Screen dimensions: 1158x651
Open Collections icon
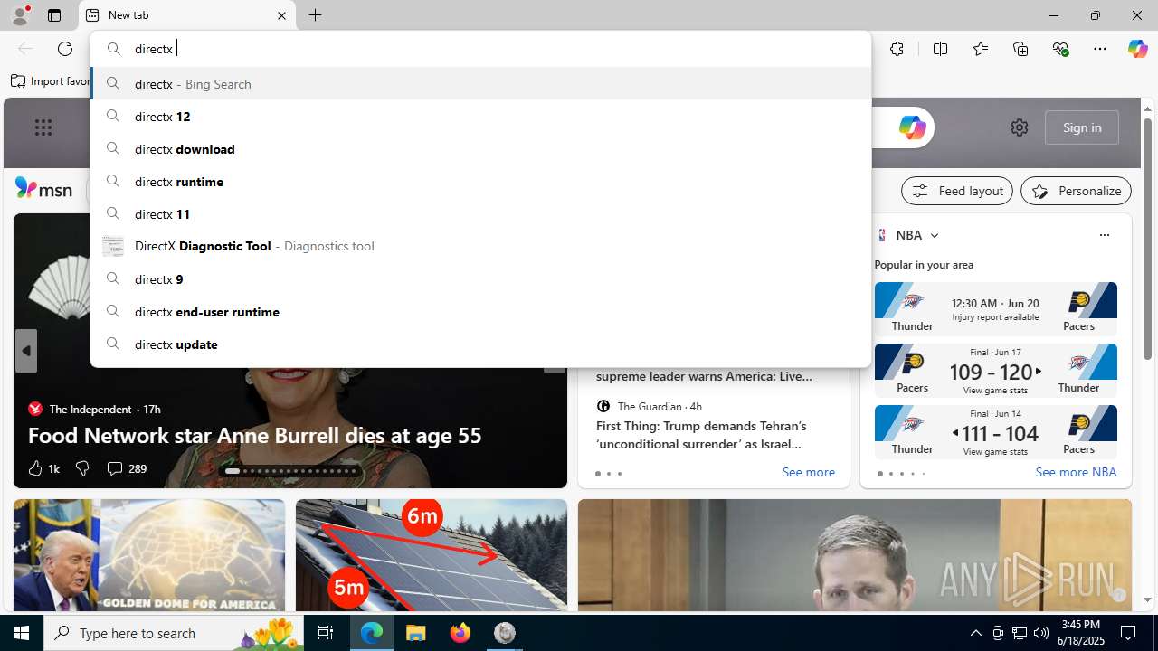pyautogui.click(x=1020, y=49)
